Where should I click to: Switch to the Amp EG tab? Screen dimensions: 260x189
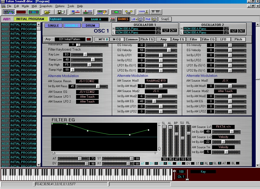(178, 39)
